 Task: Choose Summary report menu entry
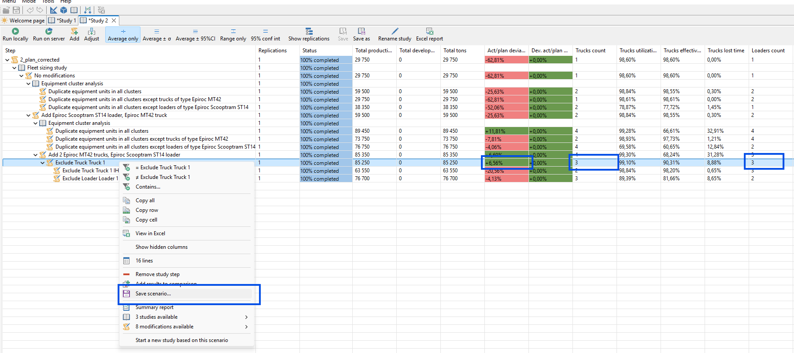pos(187,307)
